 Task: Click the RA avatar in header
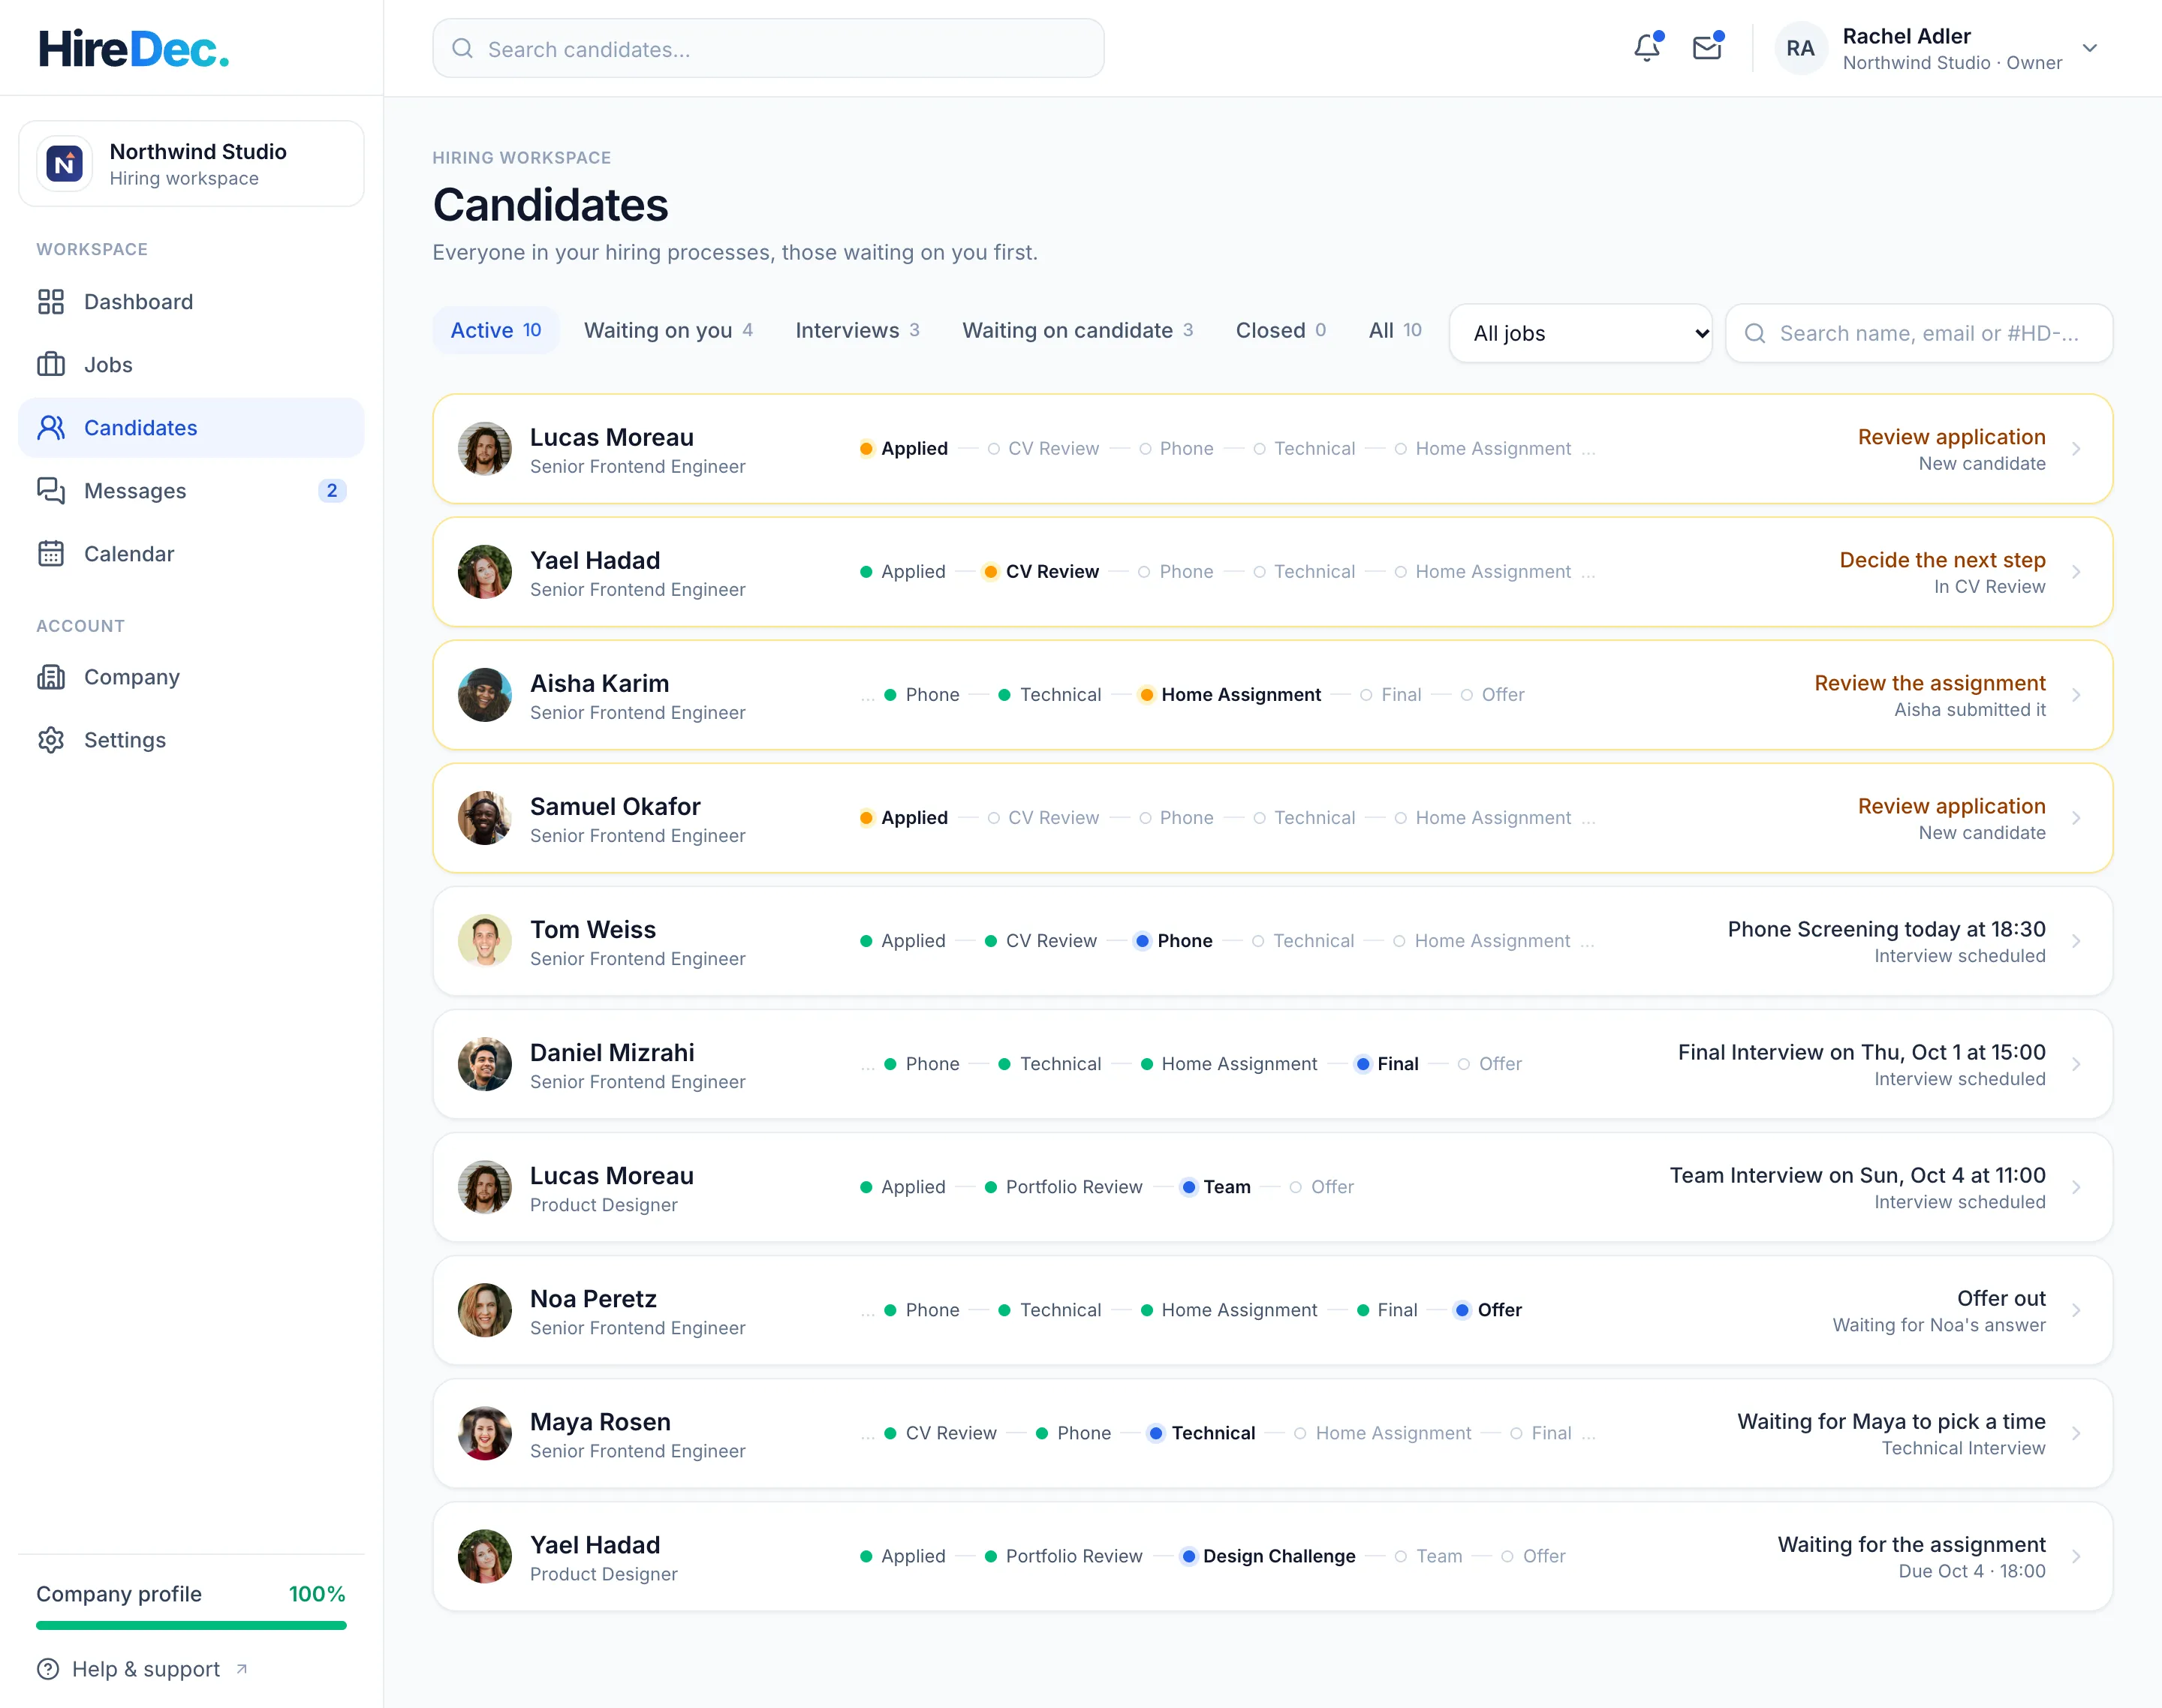pos(1801,48)
